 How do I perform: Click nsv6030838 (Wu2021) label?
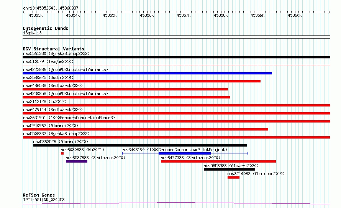pos(82,150)
